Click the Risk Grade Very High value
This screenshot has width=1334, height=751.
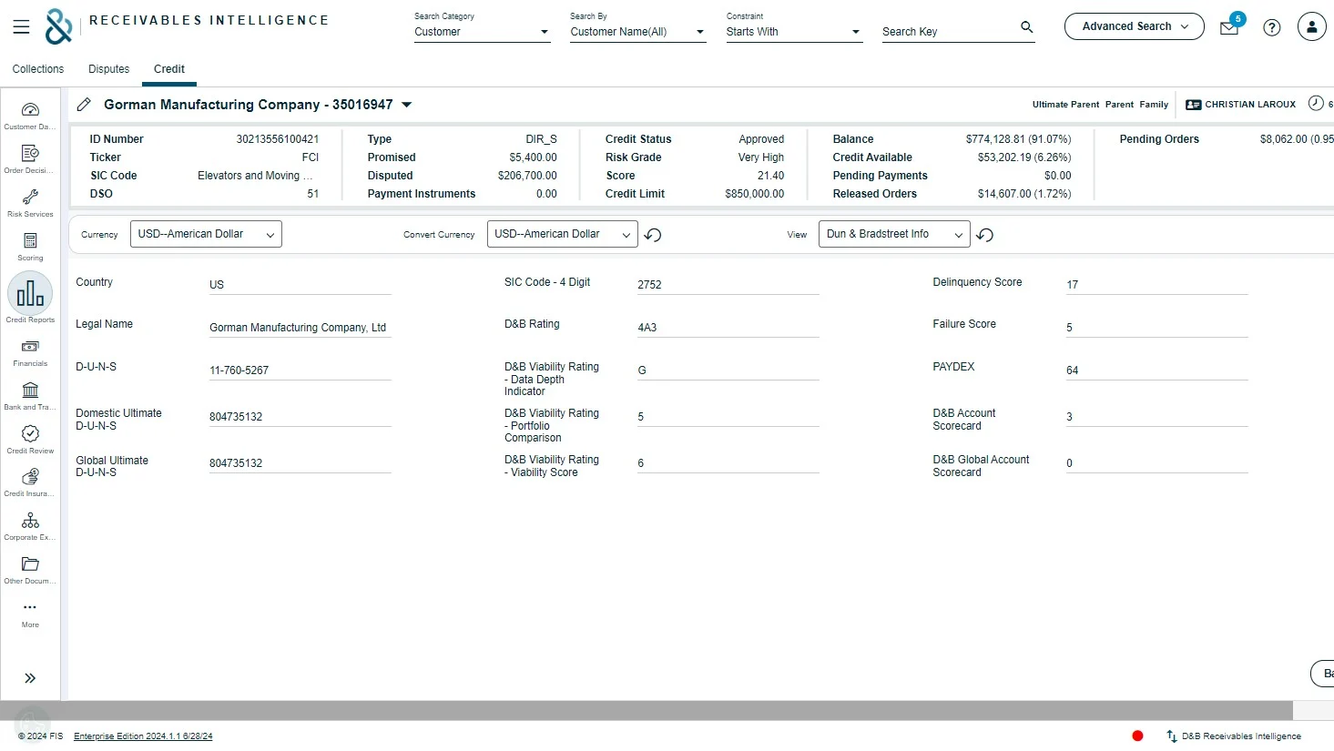[761, 157]
